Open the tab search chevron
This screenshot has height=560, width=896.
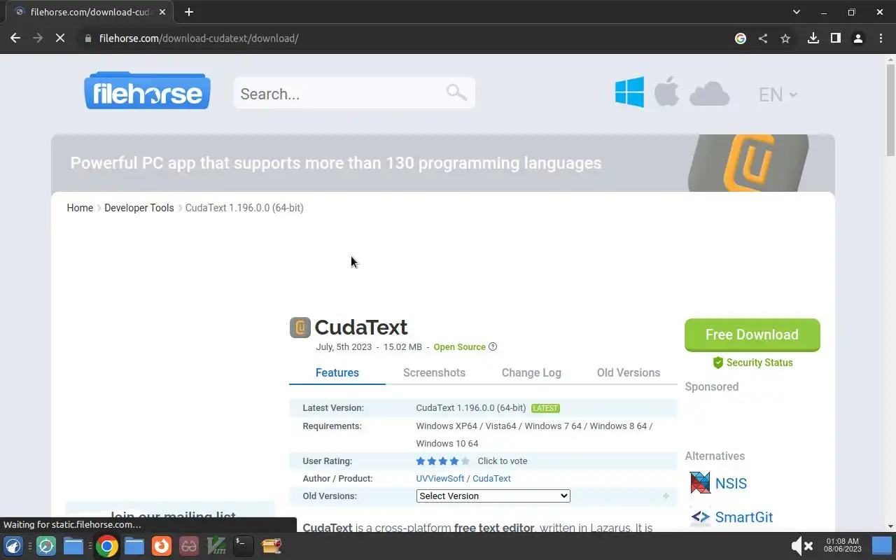(796, 12)
